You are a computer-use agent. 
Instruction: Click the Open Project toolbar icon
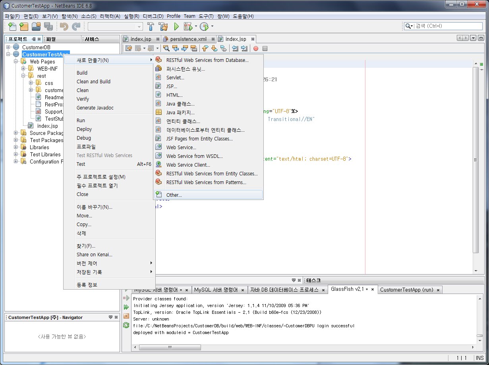[37, 27]
